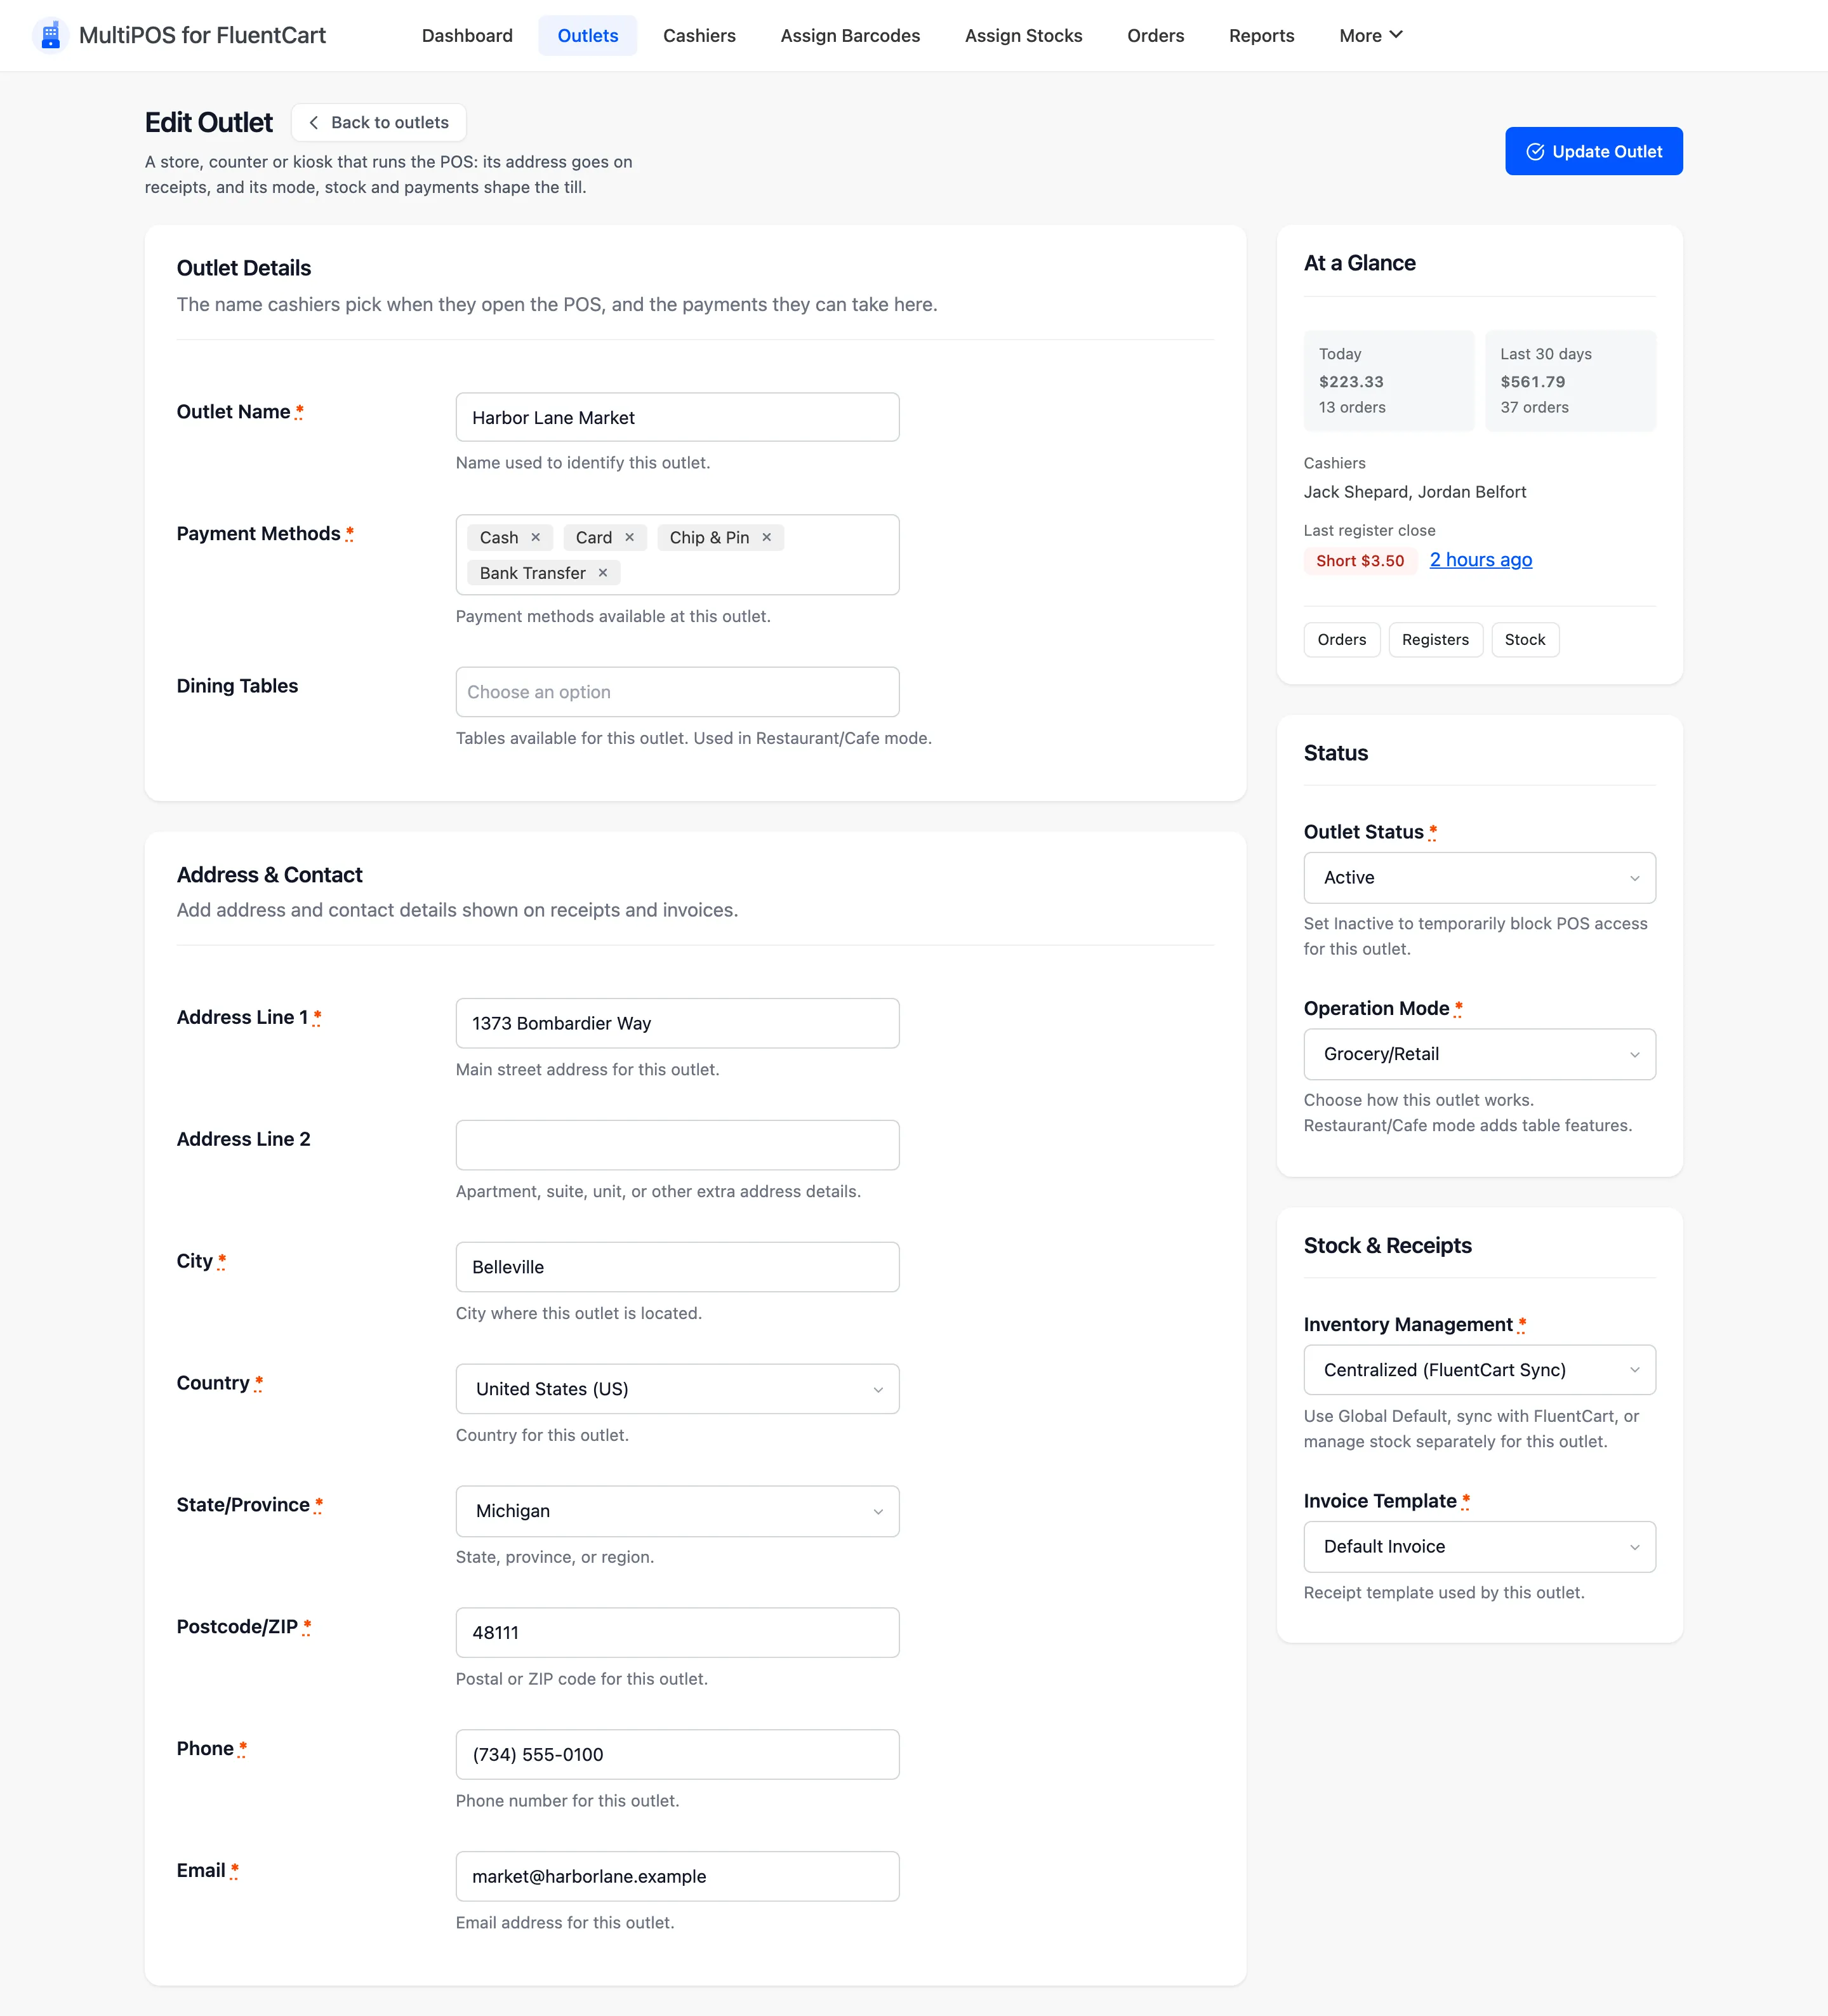Navigate to Orders in the top menu
Screen dimensions: 1828x2016
point(1155,35)
